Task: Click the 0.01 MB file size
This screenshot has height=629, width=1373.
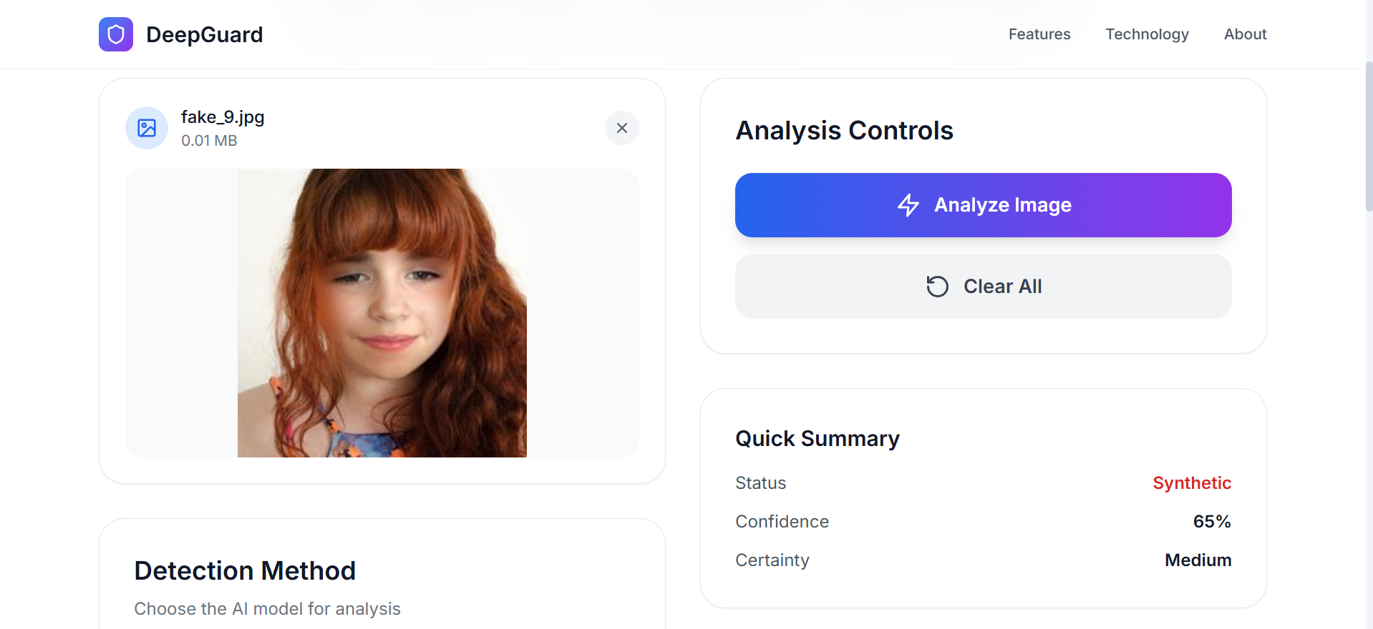Action: coord(209,141)
